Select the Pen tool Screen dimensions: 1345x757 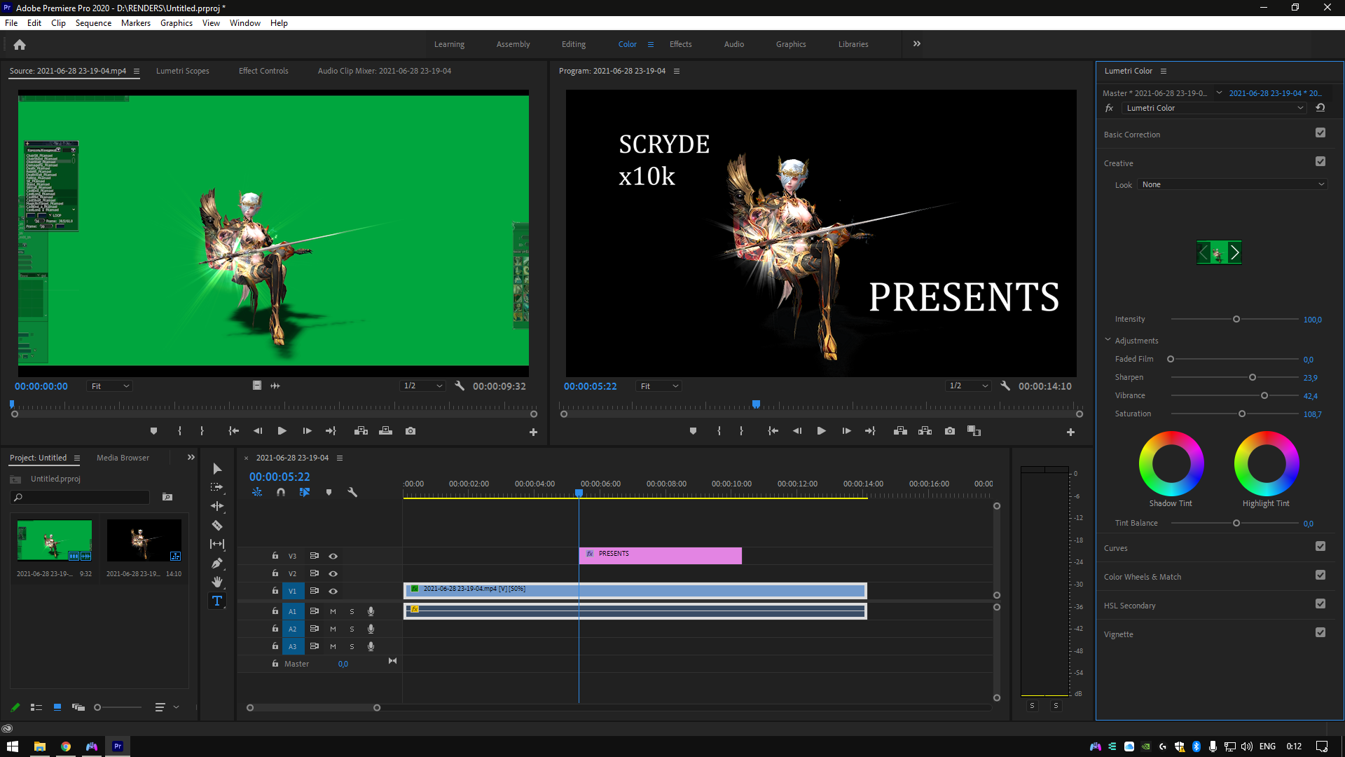coord(217,563)
